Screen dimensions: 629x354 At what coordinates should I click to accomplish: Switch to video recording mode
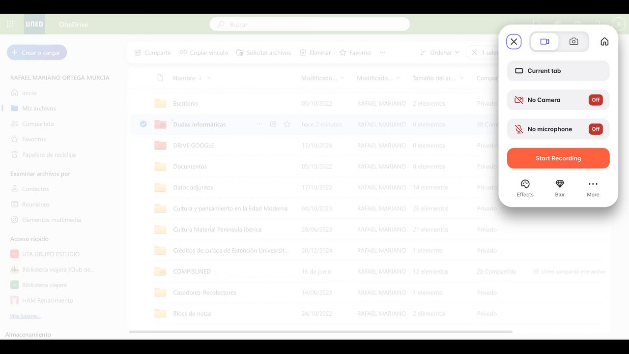(544, 42)
